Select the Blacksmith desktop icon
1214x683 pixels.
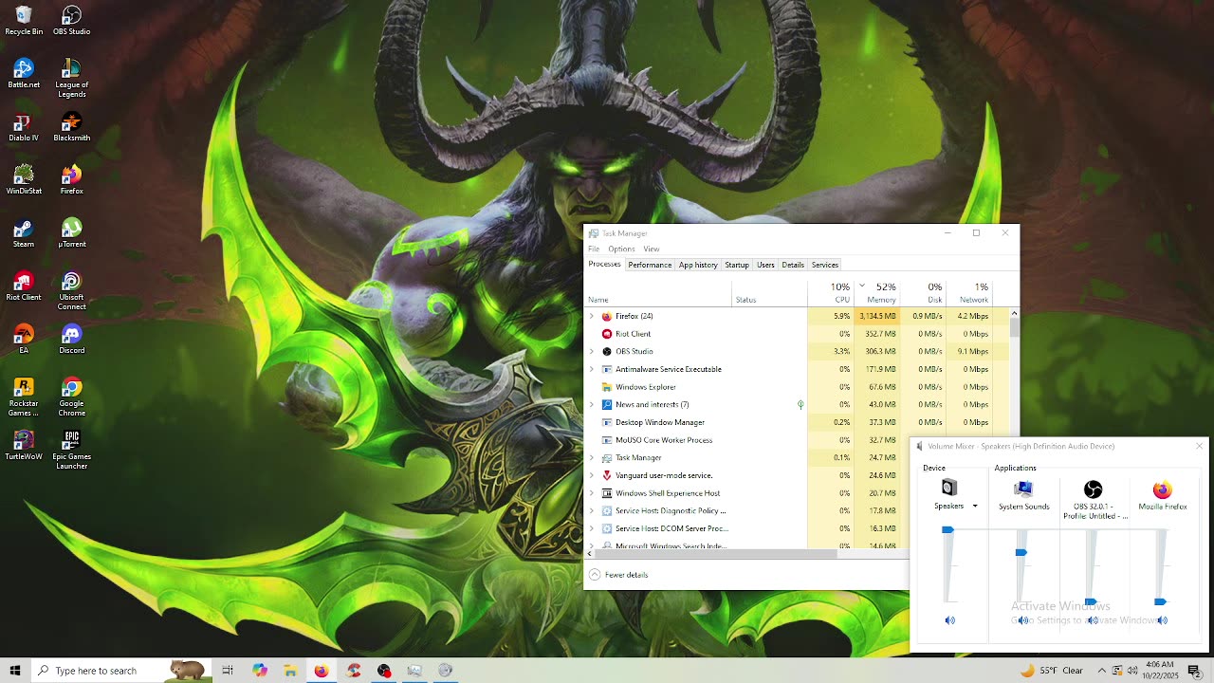pos(71,127)
